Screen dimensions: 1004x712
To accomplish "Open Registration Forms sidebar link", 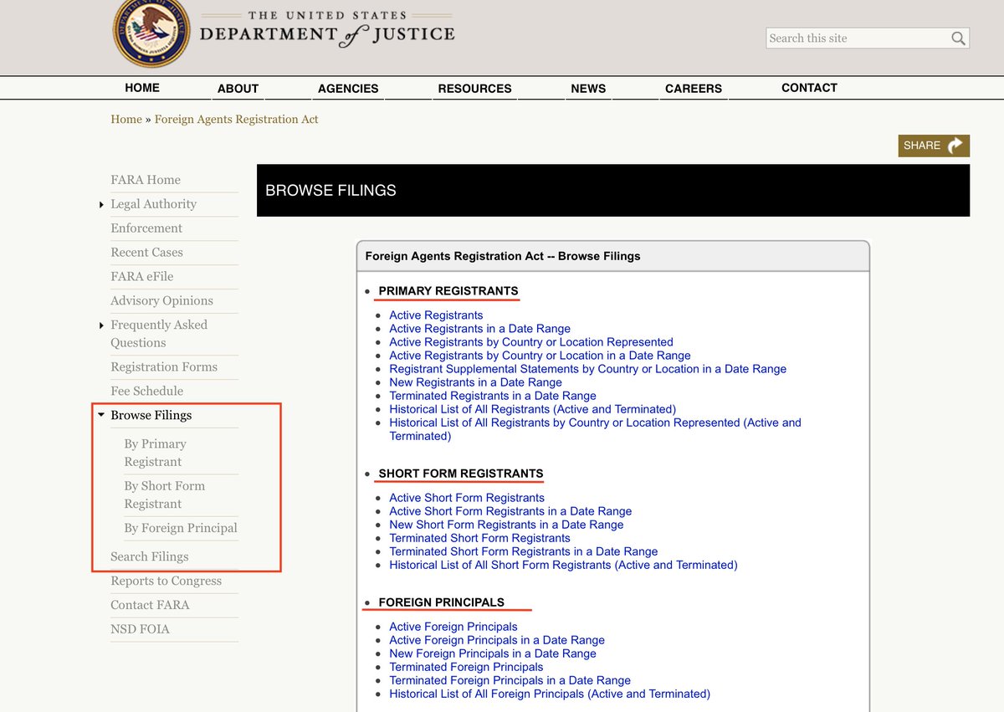I will click(x=164, y=367).
